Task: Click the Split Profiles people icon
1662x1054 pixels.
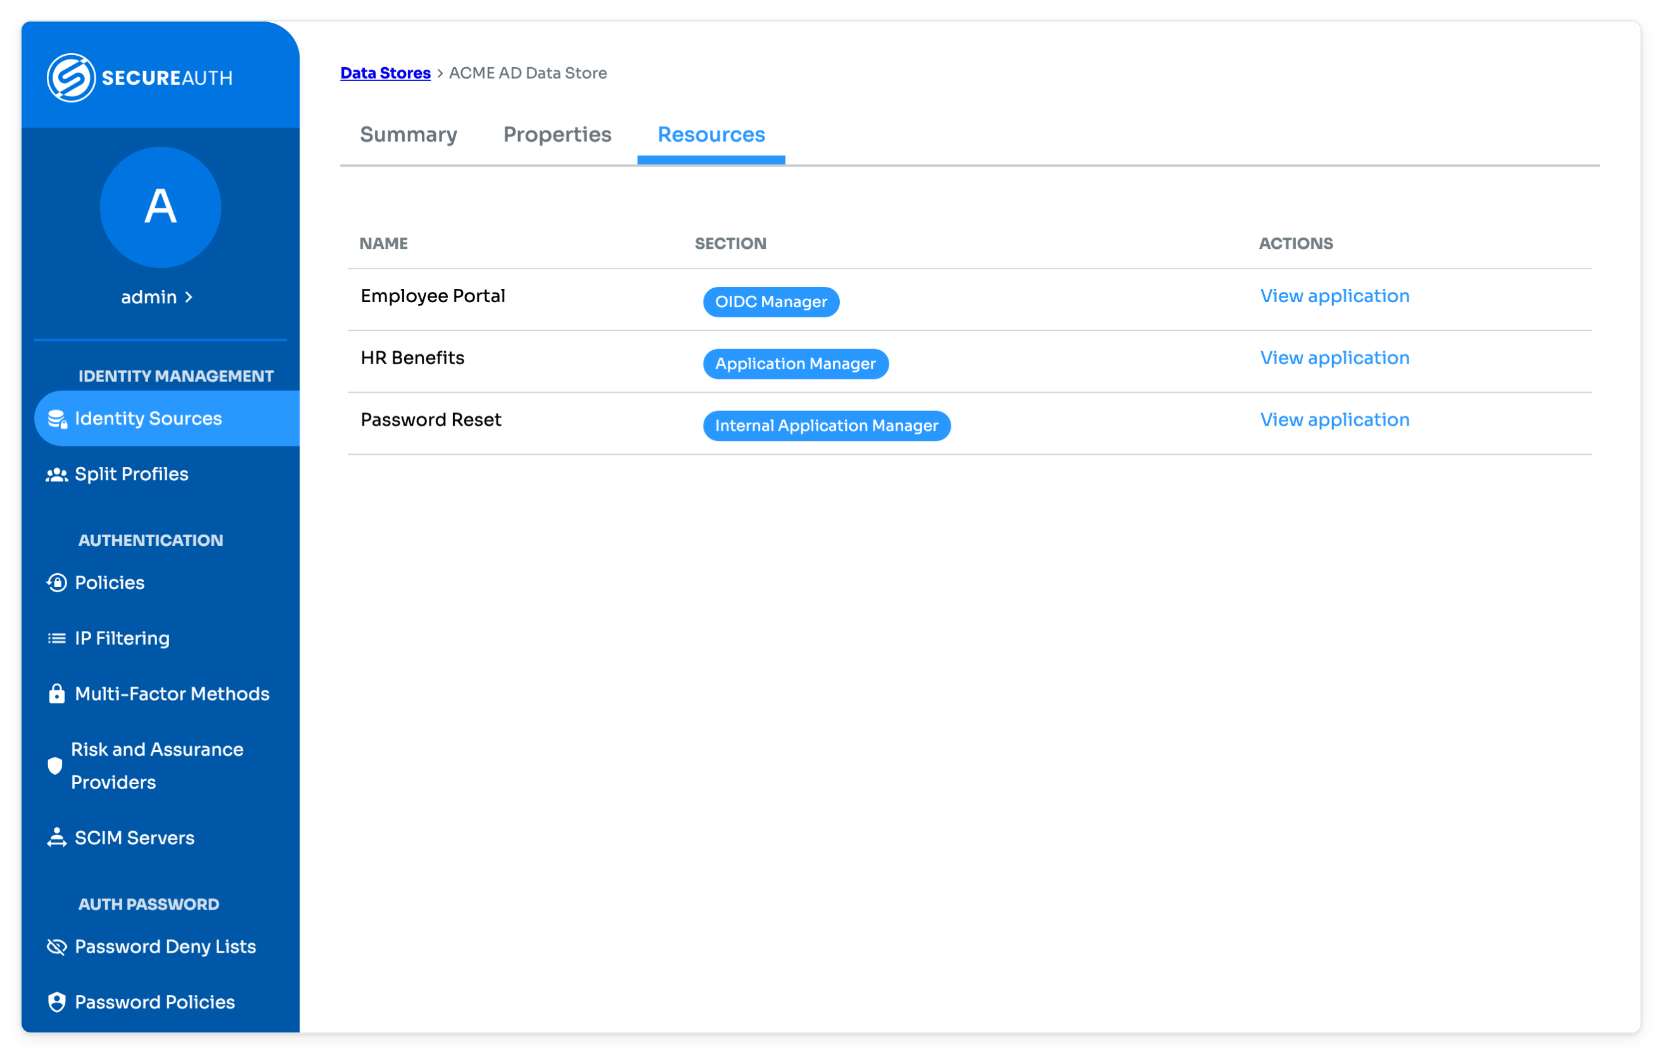Action: click(x=56, y=474)
